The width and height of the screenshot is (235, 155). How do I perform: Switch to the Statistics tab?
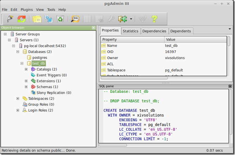click(131, 31)
